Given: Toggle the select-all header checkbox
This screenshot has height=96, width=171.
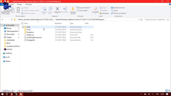Looking at the screenshot, I should [x=22, y=23].
